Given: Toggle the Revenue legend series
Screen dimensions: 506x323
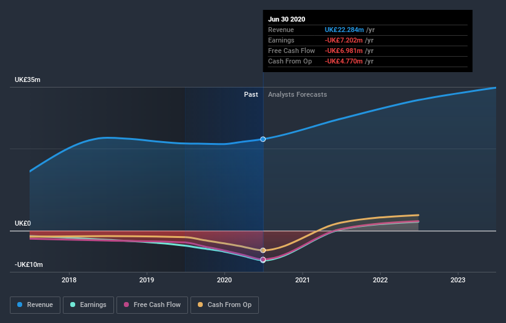Looking at the screenshot, I should (x=35, y=305).
